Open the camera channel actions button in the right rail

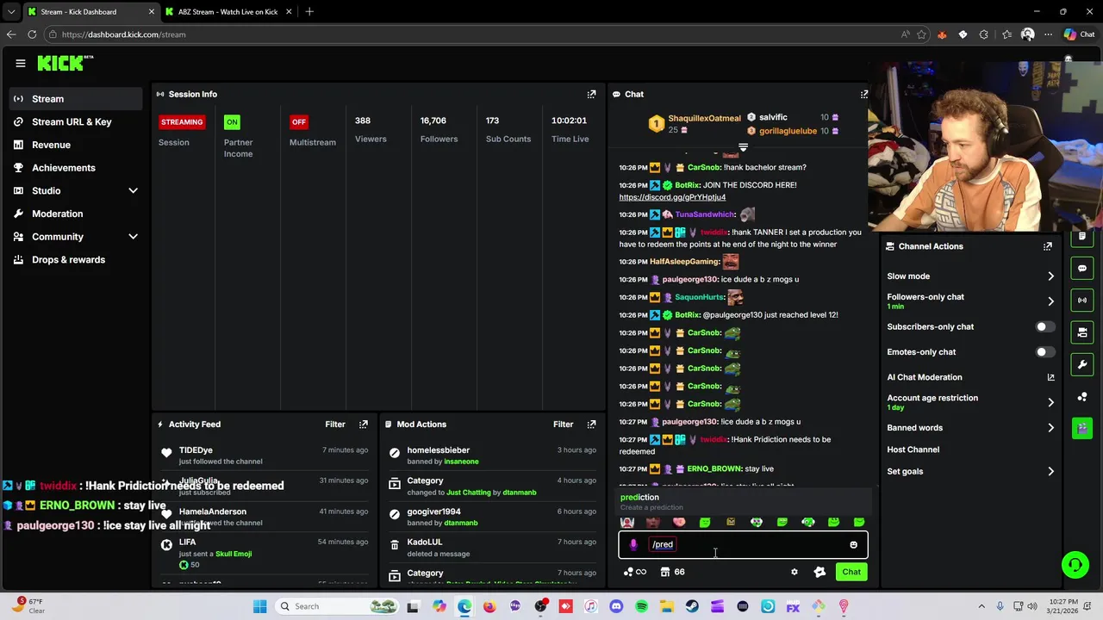pyautogui.click(x=1082, y=332)
